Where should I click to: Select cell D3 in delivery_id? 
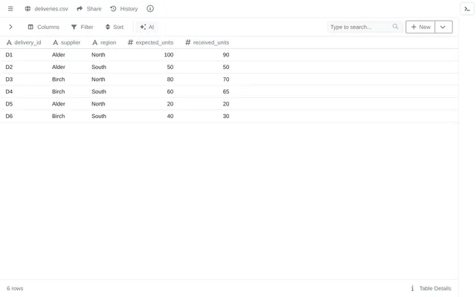[x=9, y=79]
